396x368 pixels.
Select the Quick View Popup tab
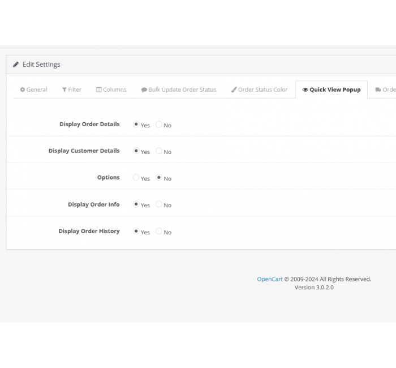(x=332, y=89)
